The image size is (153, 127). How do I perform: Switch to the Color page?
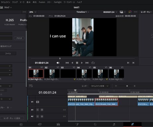[95, 124]
